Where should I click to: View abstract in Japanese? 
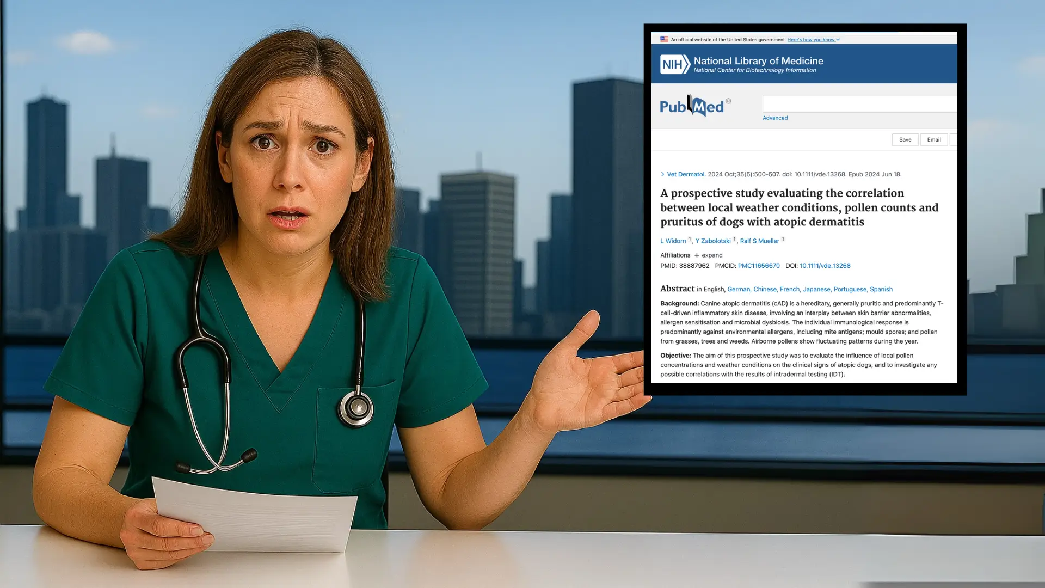pos(816,290)
